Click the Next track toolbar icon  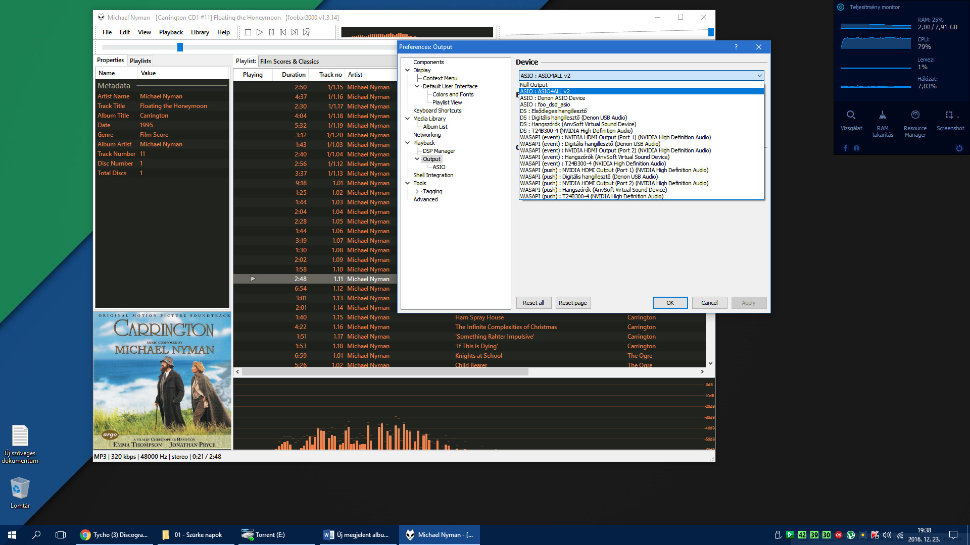295,32
